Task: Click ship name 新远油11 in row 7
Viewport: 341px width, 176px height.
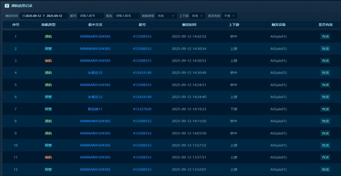Action: [95, 109]
